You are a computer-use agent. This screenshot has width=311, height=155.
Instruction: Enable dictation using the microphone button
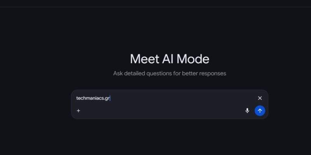(247, 111)
